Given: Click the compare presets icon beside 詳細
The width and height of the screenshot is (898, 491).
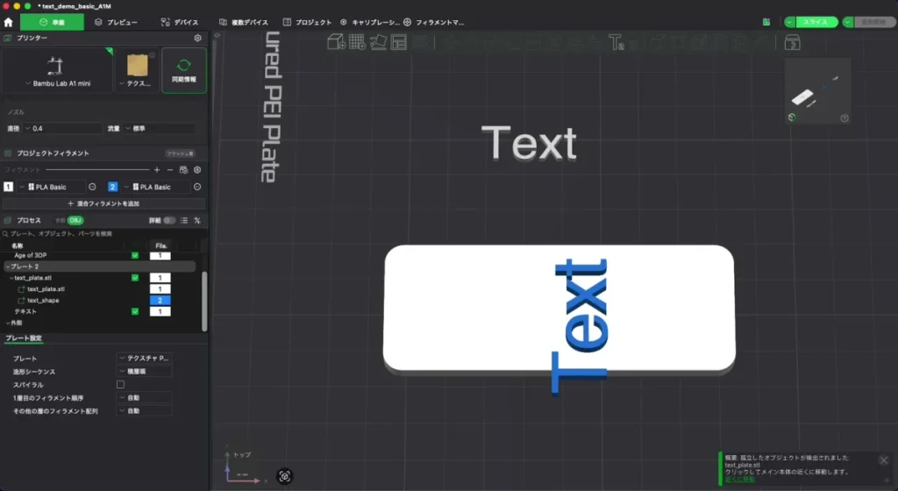Looking at the screenshot, I should click(197, 220).
